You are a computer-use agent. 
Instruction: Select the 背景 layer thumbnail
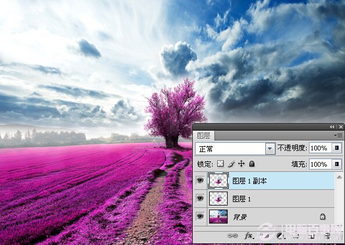click(218, 217)
